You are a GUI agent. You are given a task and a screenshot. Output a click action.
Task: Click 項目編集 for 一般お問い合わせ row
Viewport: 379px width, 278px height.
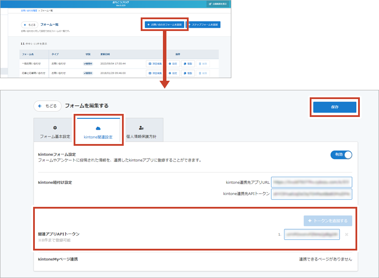(x=155, y=63)
